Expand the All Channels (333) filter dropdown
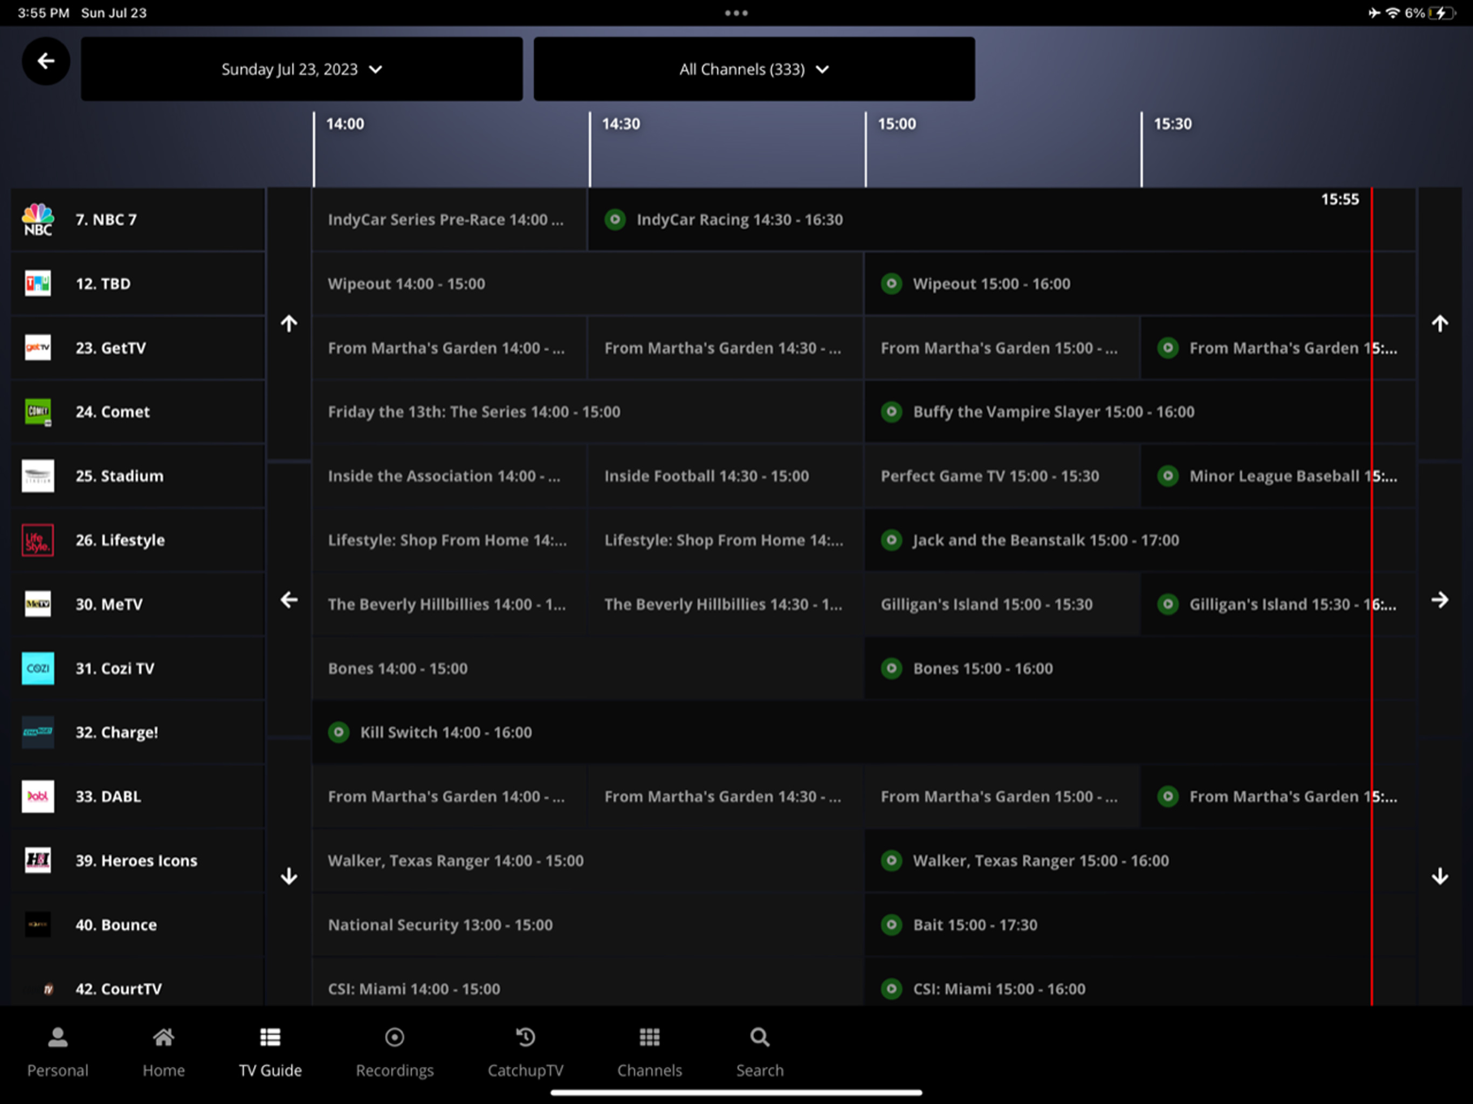Viewport: 1473px width, 1104px height. [754, 69]
